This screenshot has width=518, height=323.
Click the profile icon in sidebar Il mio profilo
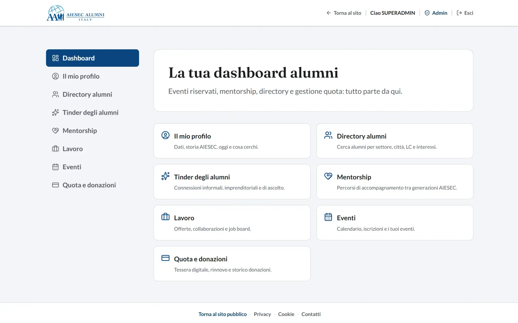tap(55, 76)
